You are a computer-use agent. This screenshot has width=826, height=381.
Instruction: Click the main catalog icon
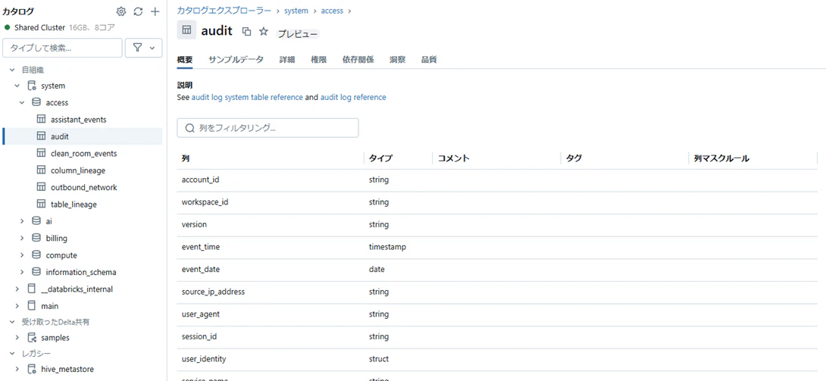[32, 306]
